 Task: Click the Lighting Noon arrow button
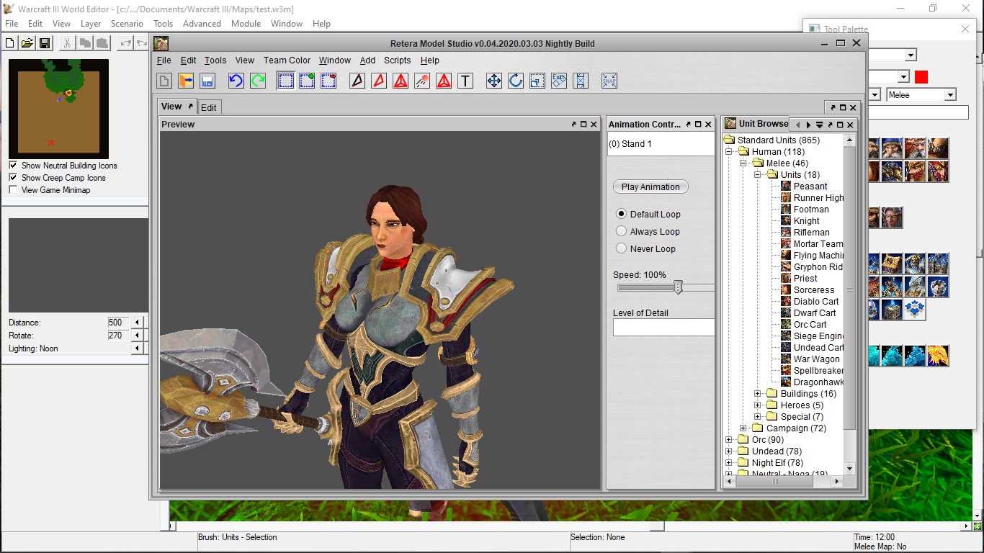137,349
